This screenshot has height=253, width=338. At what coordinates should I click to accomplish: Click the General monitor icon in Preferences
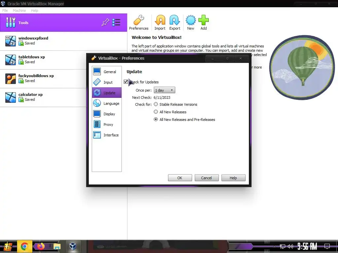[x=97, y=71]
